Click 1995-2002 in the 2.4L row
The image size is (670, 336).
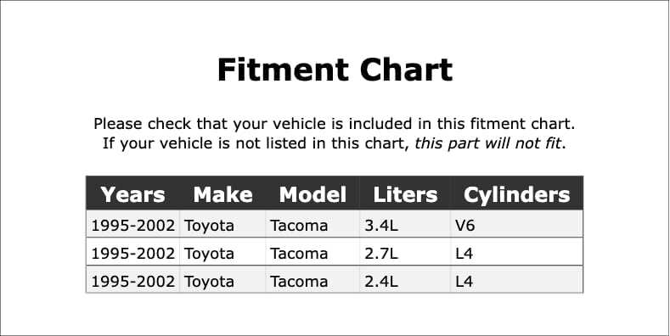tap(133, 282)
